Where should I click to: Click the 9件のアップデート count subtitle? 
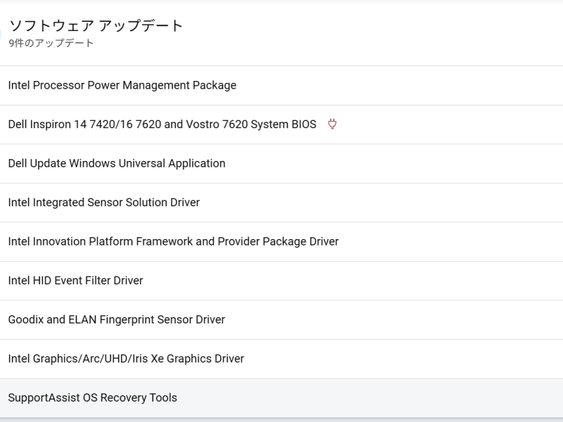[51, 44]
